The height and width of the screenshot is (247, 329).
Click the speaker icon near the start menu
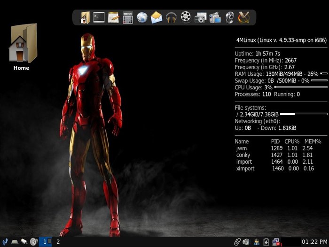click(33, 241)
